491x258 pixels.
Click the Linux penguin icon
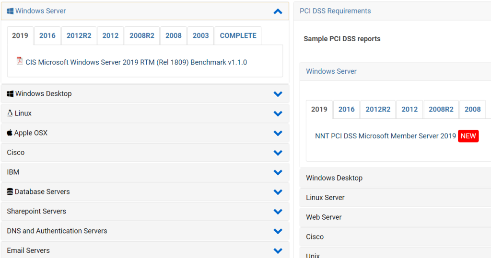click(10, 113)
